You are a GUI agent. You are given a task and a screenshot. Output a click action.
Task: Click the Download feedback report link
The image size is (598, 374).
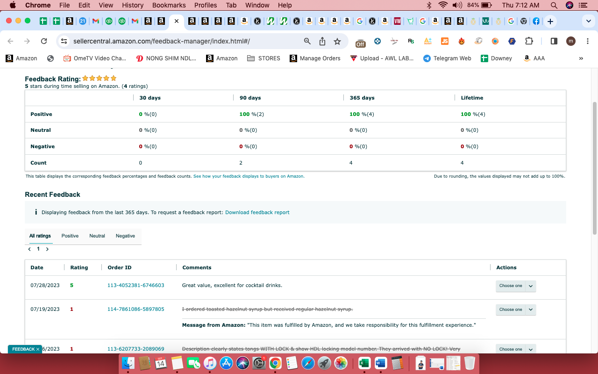click(257, 212)
